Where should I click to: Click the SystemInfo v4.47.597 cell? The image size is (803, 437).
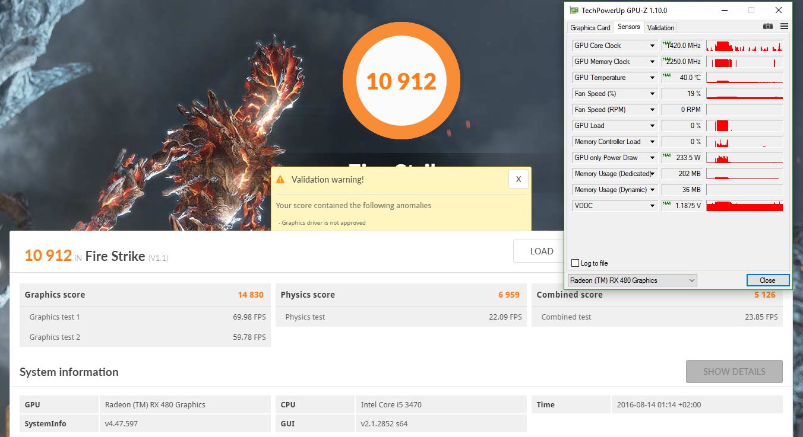[x=184, y=424]
